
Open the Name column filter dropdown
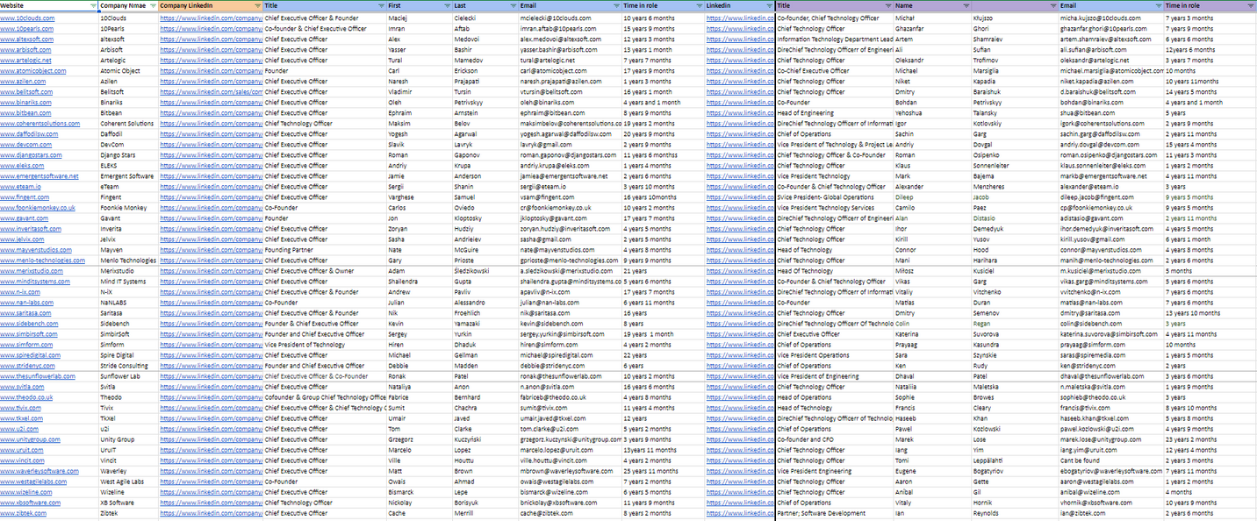(x=965, y=5)
